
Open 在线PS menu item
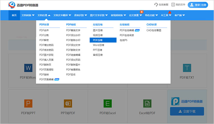point(124,40)
